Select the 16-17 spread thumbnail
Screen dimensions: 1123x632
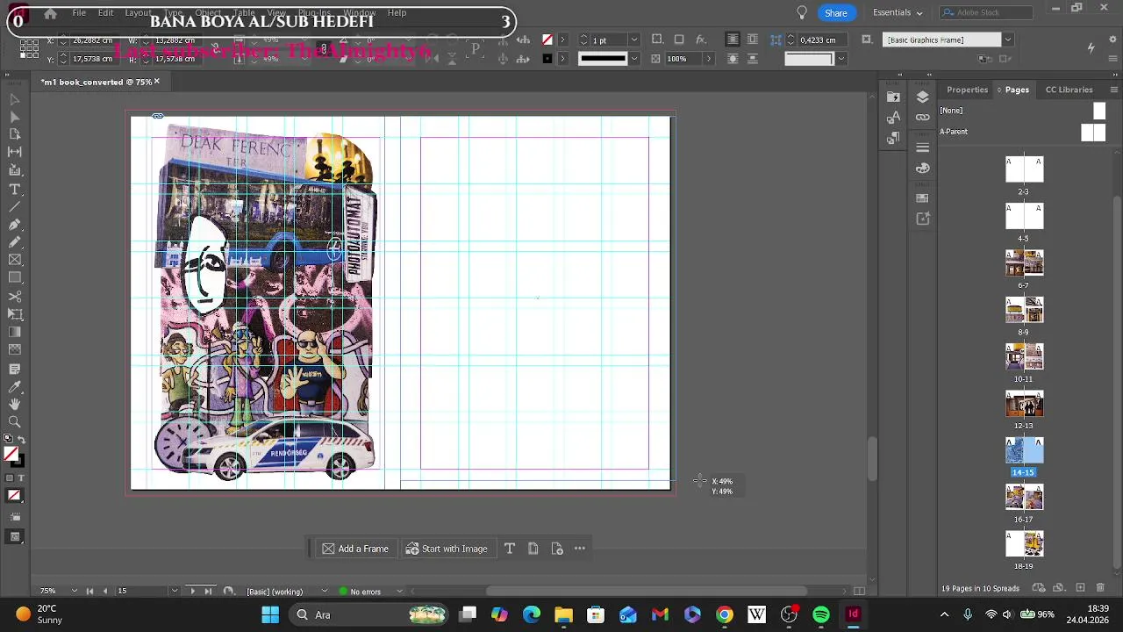1024,498
